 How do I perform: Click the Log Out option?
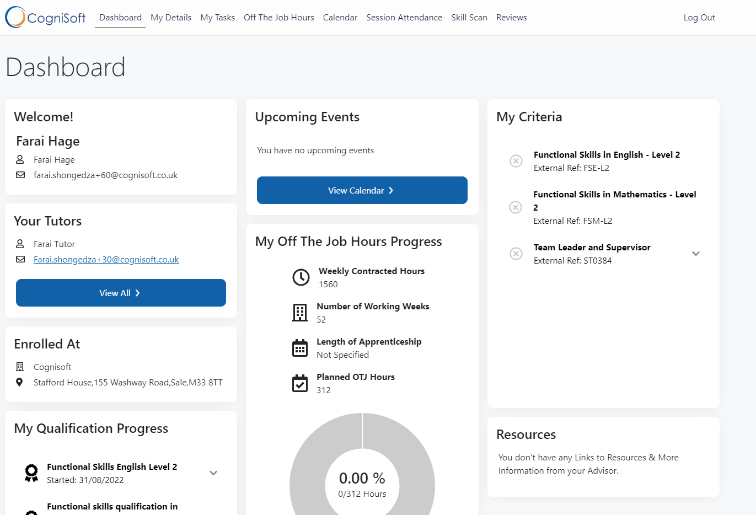pyautogui.click(x=699, y=17)
